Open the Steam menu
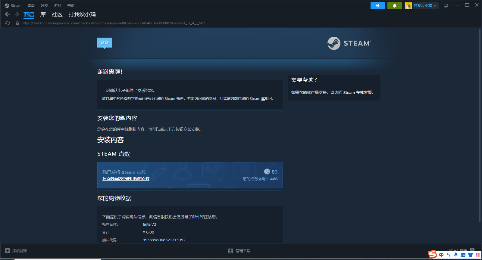The height and width of the screenshot is (260, 482). coord(16,6)
